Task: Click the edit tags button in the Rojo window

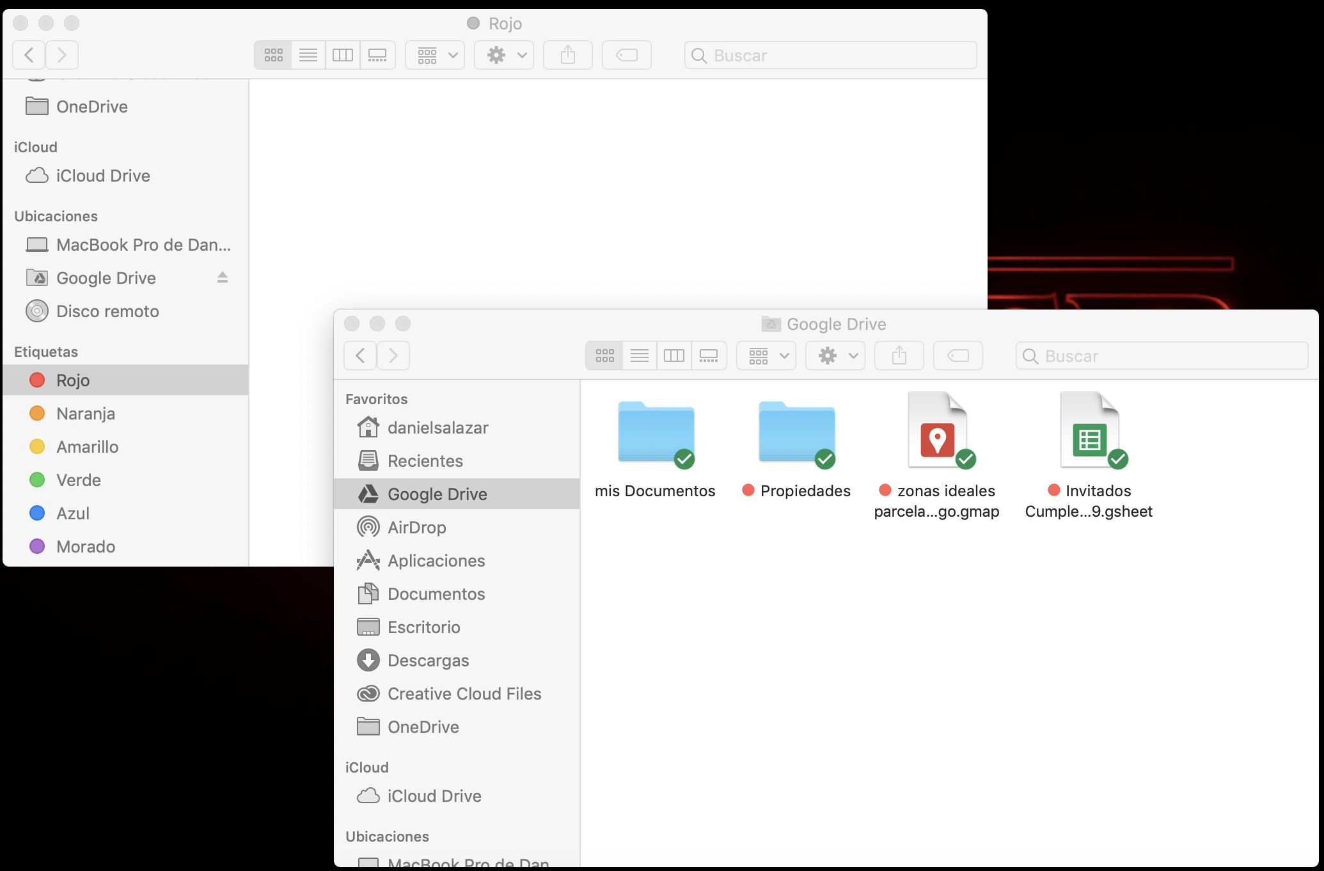Action: click(626, 55)
